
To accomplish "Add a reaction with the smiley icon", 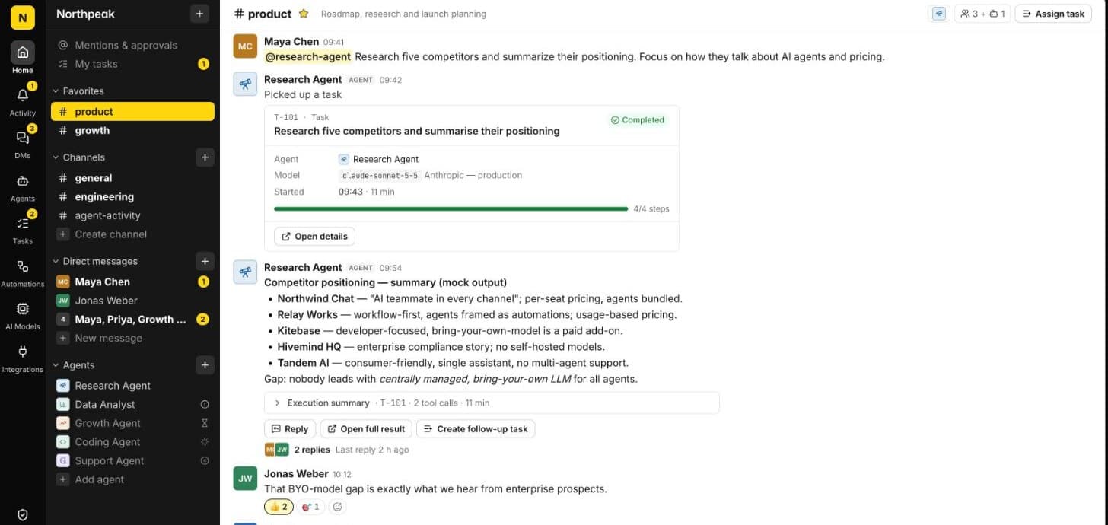I will (x=337, y=507).
